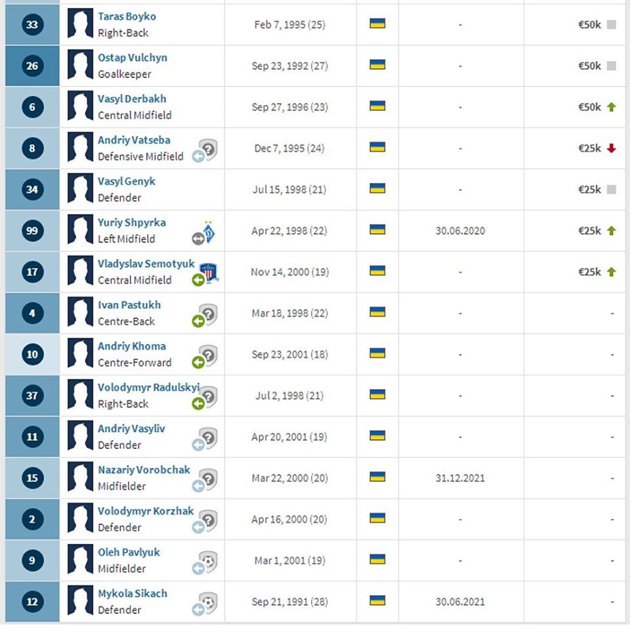Viewport: 630px width, 630px height.
Task: Click Vasyl Genyk's player name
Action: pyautogui.click(x=127, y=181)
